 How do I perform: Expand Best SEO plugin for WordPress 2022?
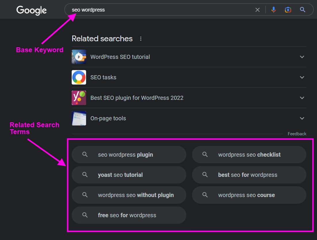(189, 98)
